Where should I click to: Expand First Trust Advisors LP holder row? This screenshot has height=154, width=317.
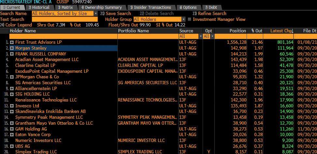pyautogui.click(x=12, y=42)
